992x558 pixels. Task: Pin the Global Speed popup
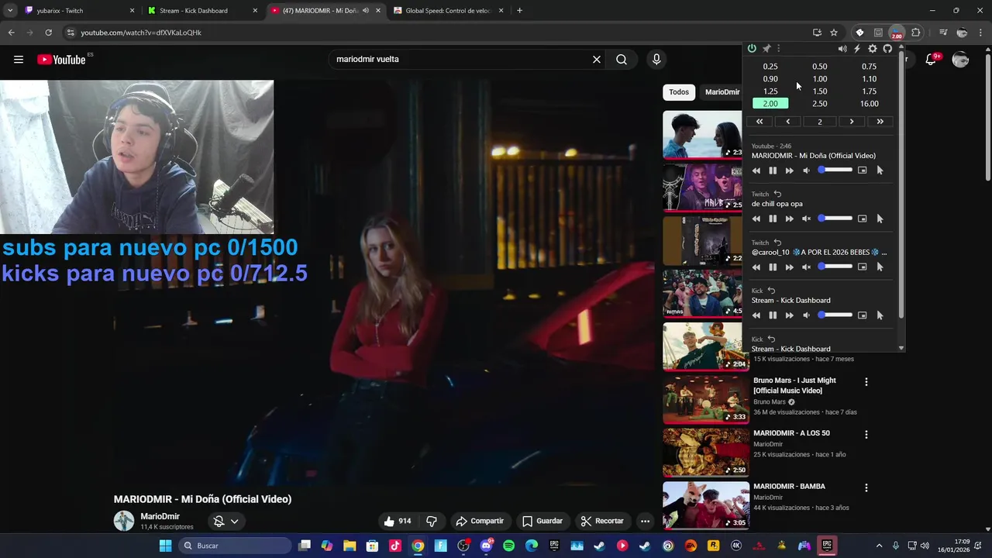[x=766, y=49]
